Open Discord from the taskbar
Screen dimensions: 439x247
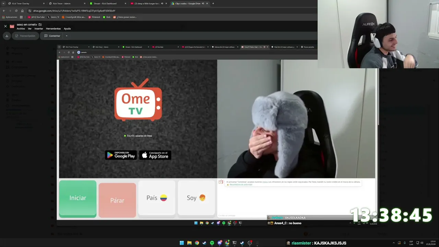[219, 243]
